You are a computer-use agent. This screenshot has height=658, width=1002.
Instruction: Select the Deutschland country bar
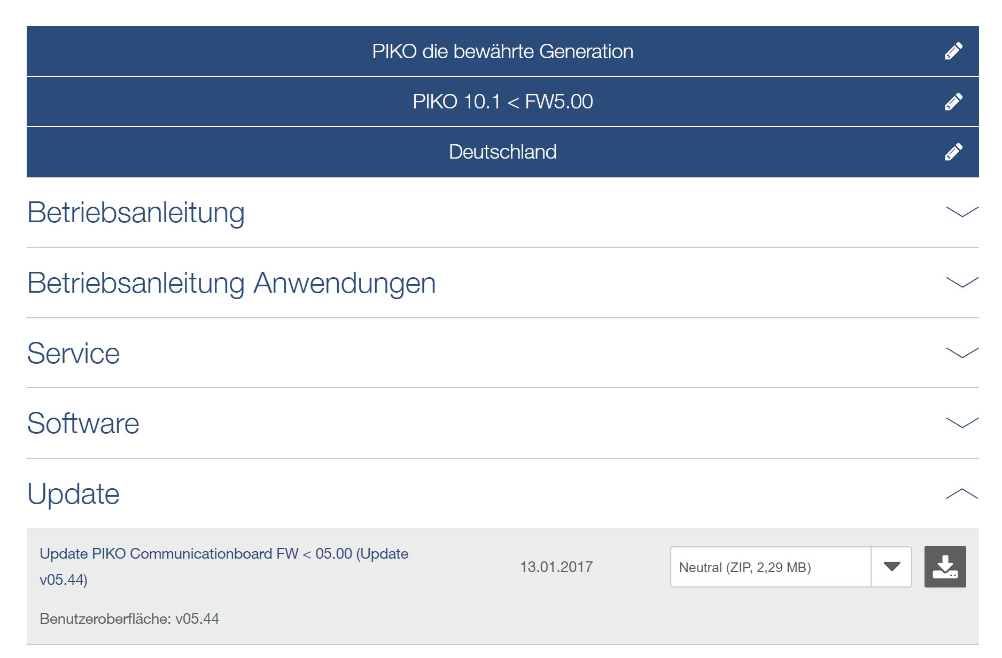click(x=503, y=152)
